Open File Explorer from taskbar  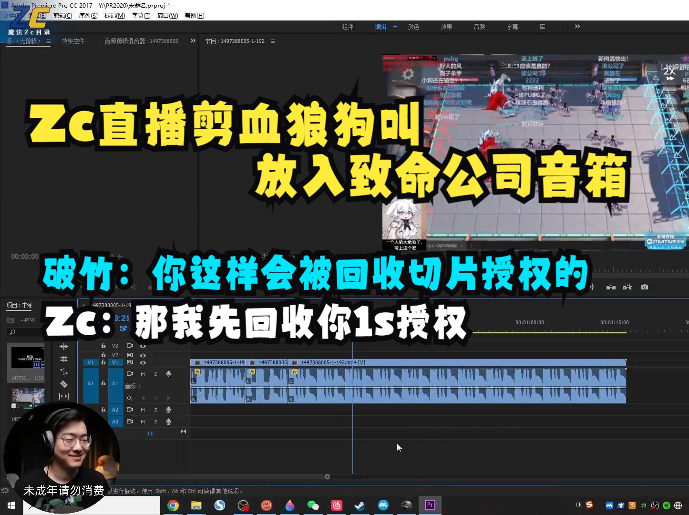click(x=196, y=505)
